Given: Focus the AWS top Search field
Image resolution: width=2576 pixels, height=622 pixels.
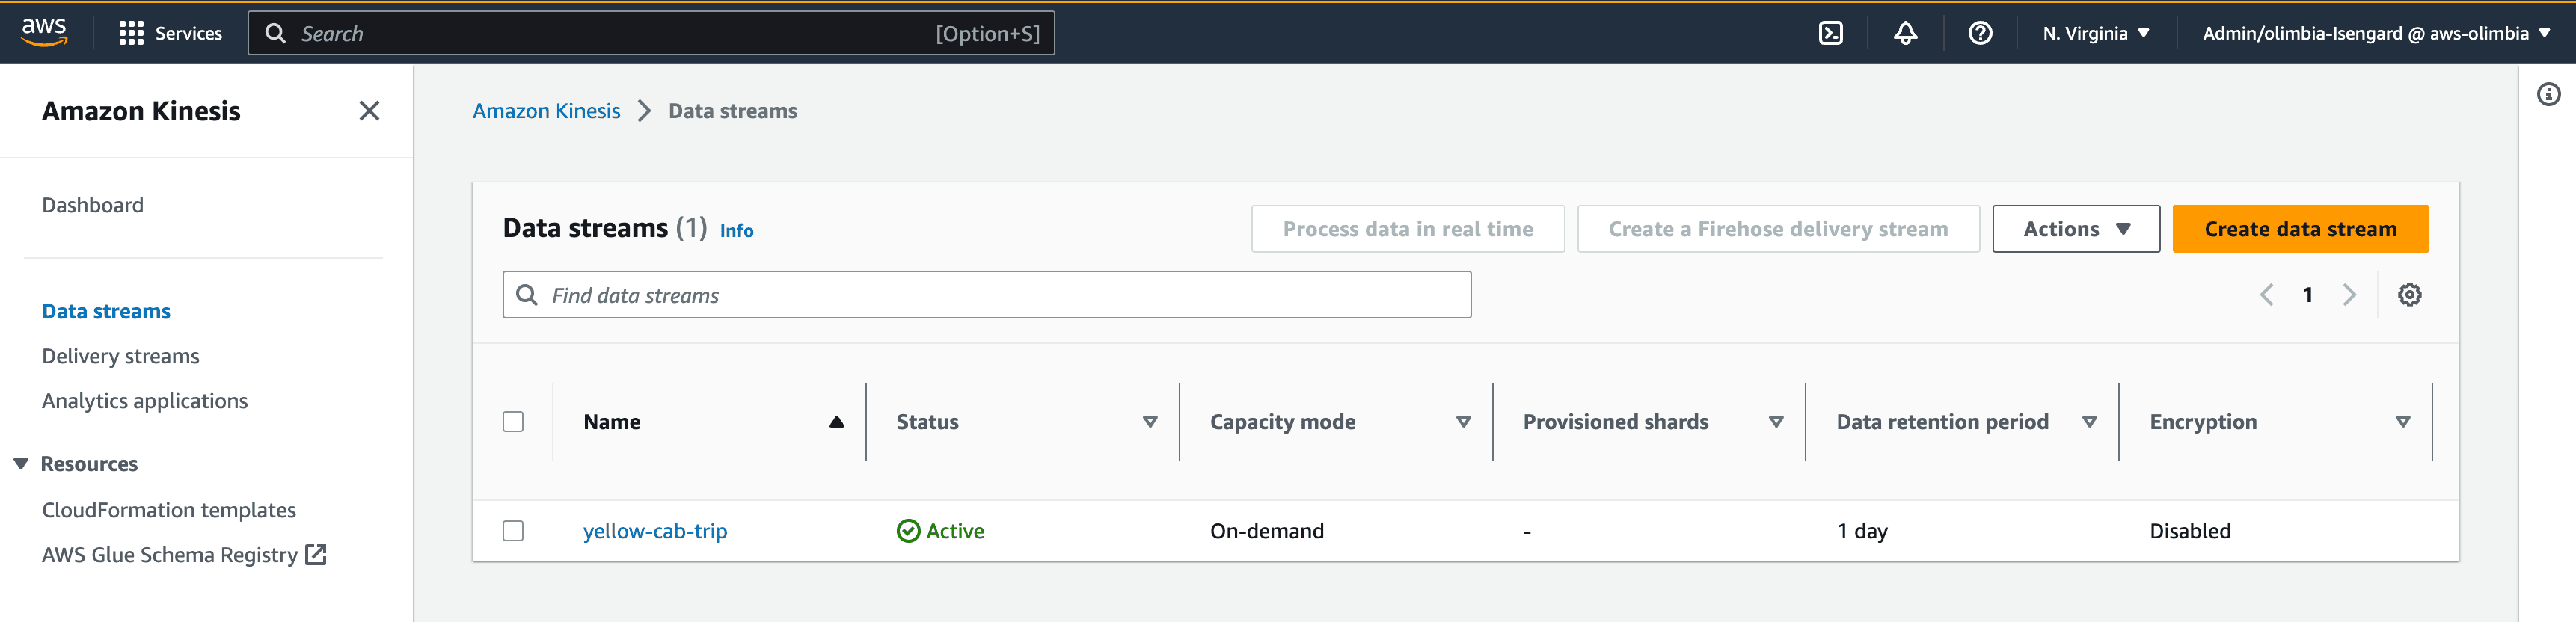Looking at the screenshot, I should (x=651, y=33).
